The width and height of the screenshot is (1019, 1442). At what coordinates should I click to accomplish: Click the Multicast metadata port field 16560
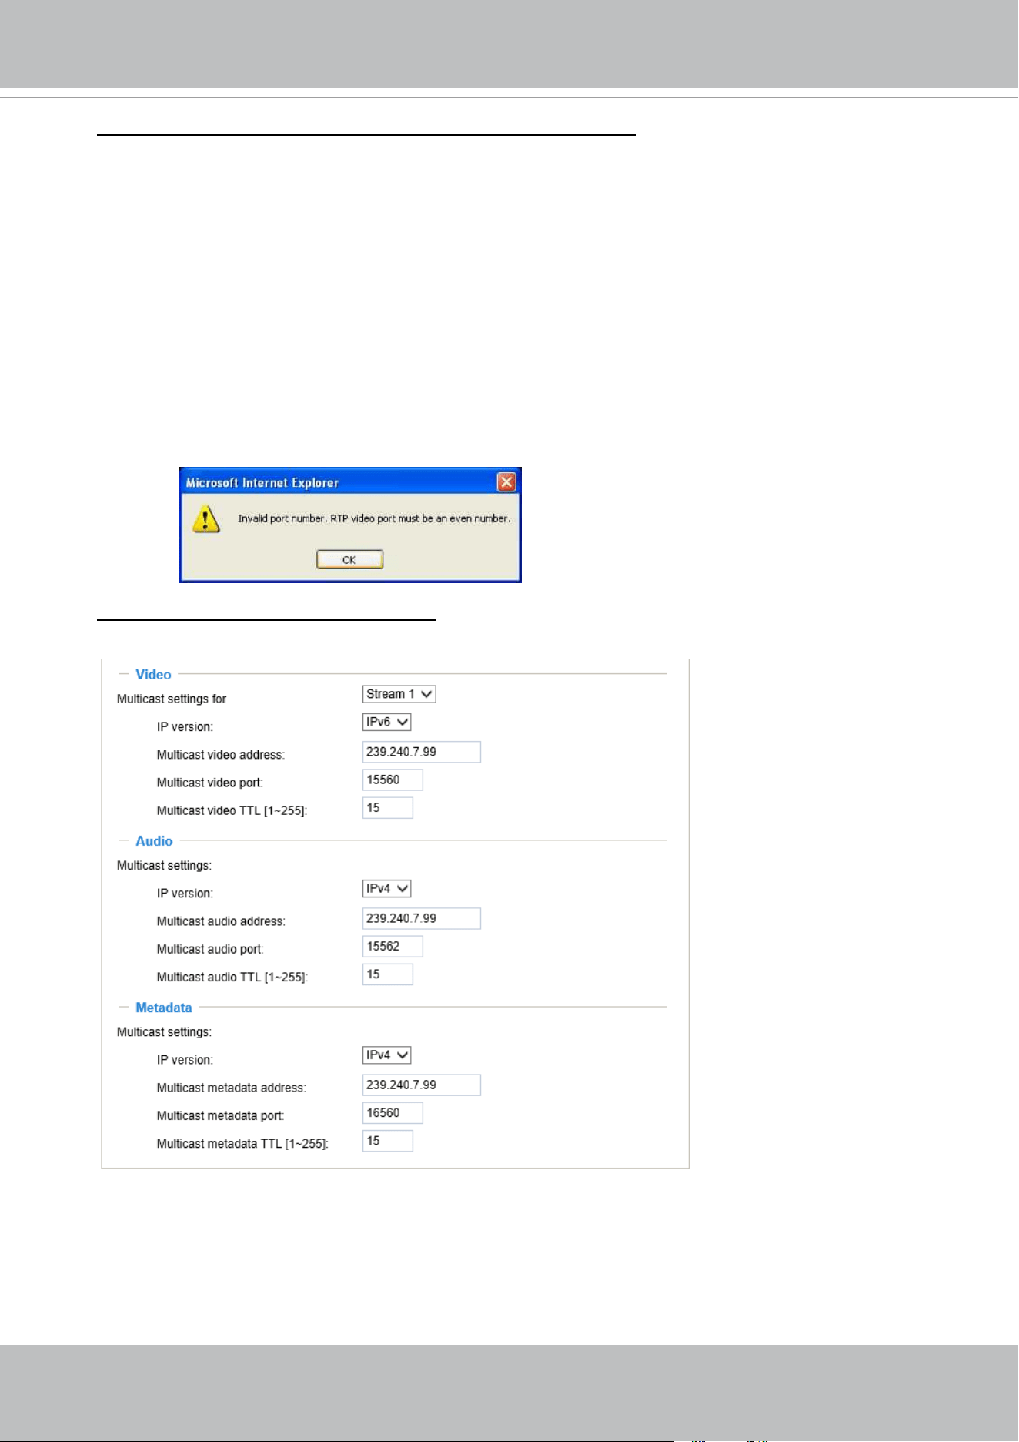point(393,1112)
